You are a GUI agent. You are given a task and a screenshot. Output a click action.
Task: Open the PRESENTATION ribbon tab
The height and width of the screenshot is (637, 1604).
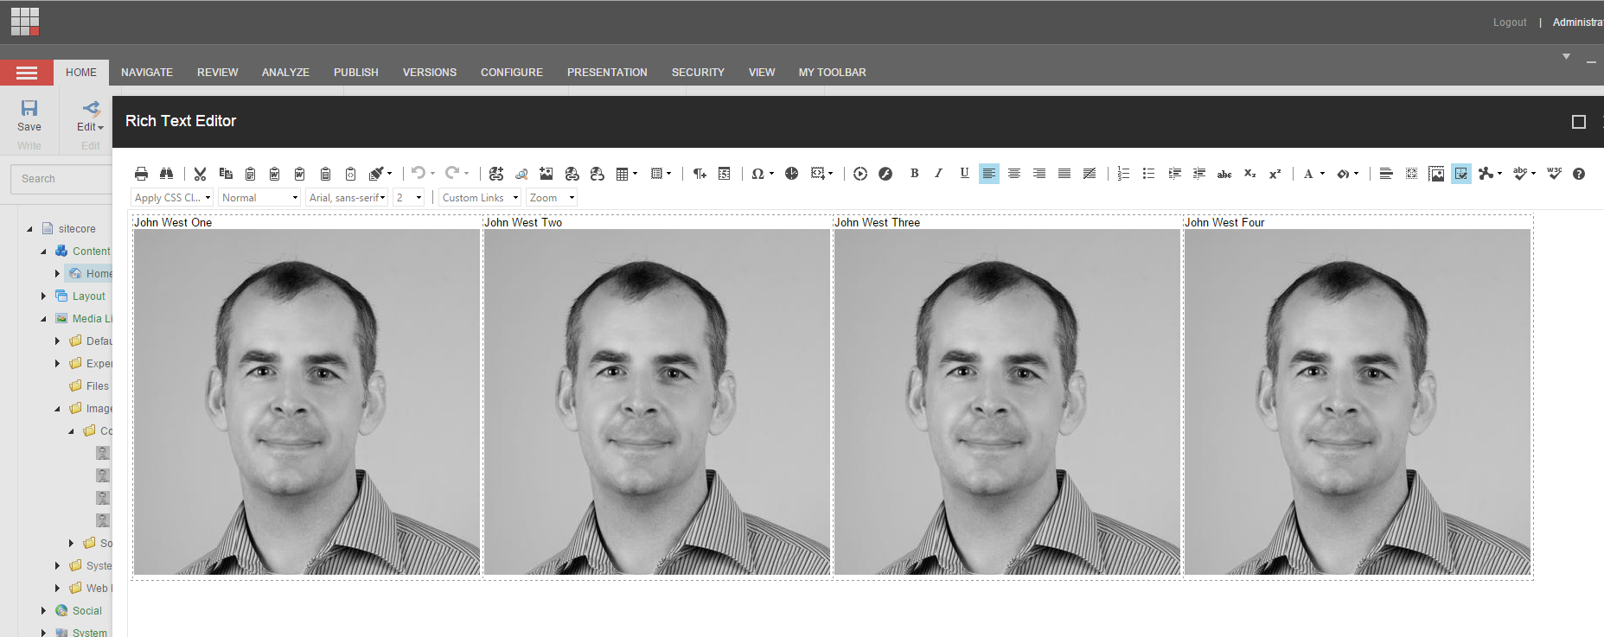coord(607,73)
